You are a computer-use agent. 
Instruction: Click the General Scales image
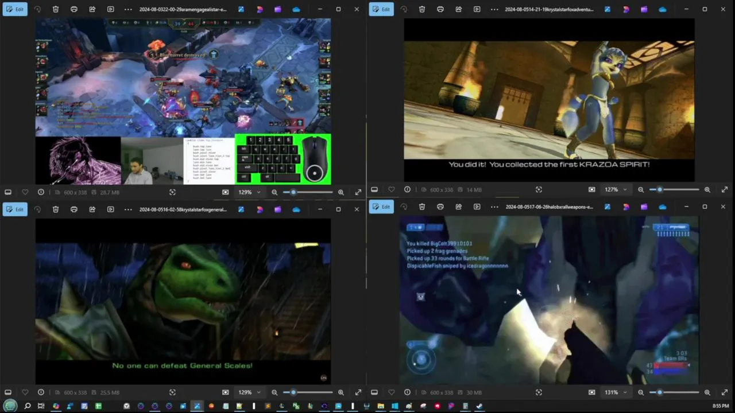(183, 301)
